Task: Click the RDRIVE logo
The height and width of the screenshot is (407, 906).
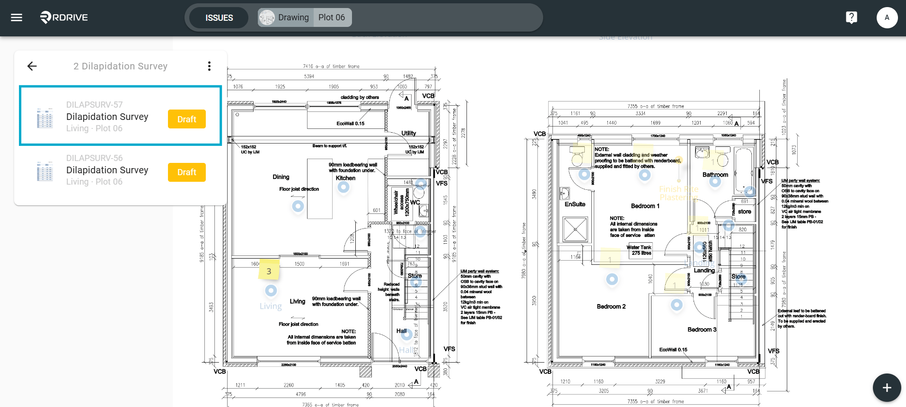Action: 64,17
